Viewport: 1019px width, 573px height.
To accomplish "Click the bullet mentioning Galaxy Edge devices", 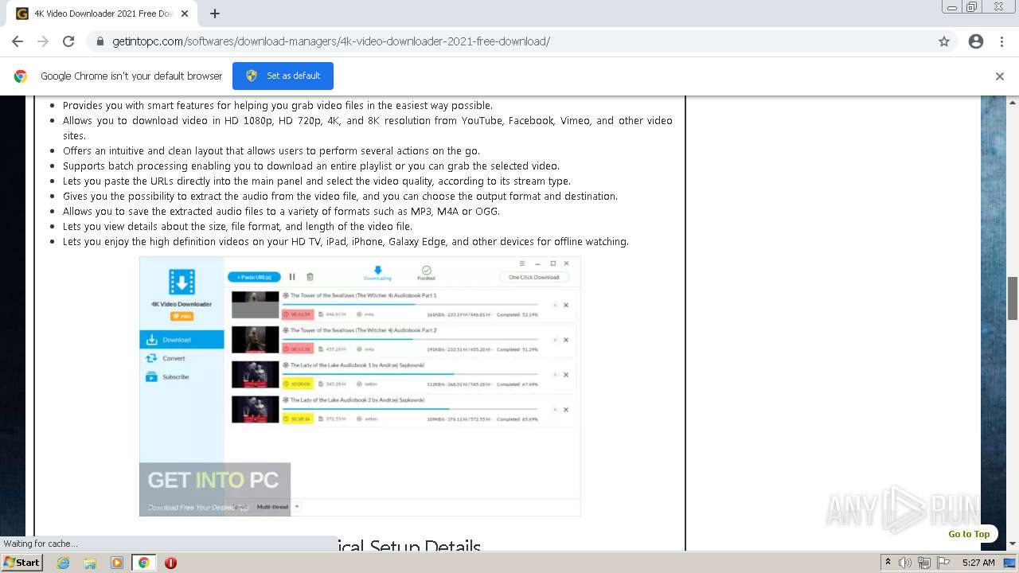I will 346,241.
